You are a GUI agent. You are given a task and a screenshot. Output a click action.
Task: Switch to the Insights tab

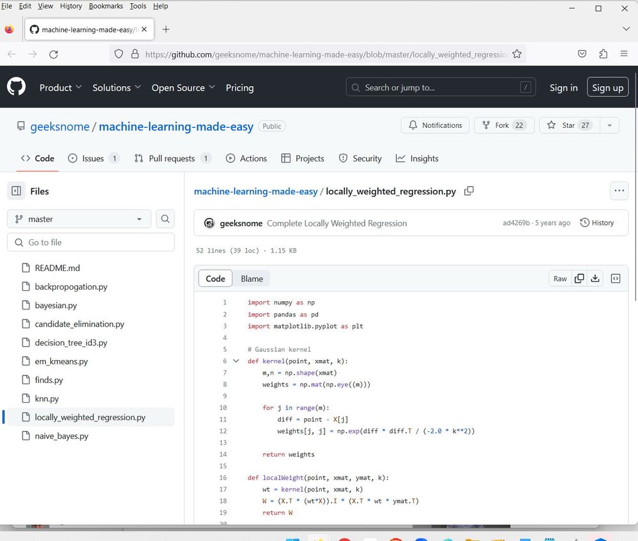pos(417,159)
